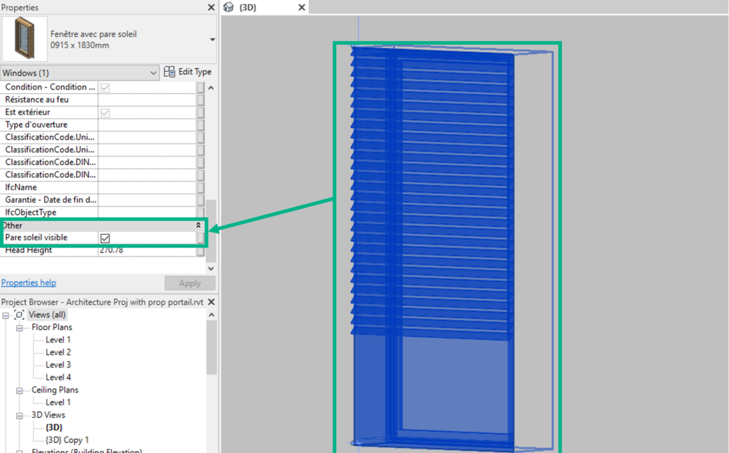
Task: Click the Views (all) browser icon
Action: (x=19, y=315)
